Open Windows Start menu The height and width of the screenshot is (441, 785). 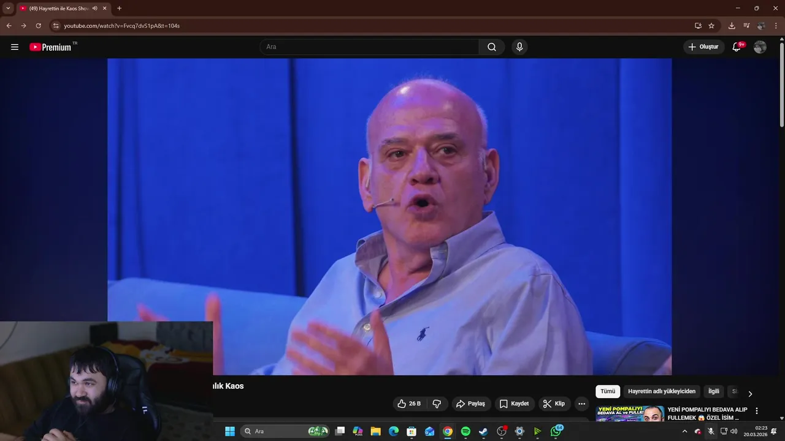pyautogui.click(x=230, y=431)
